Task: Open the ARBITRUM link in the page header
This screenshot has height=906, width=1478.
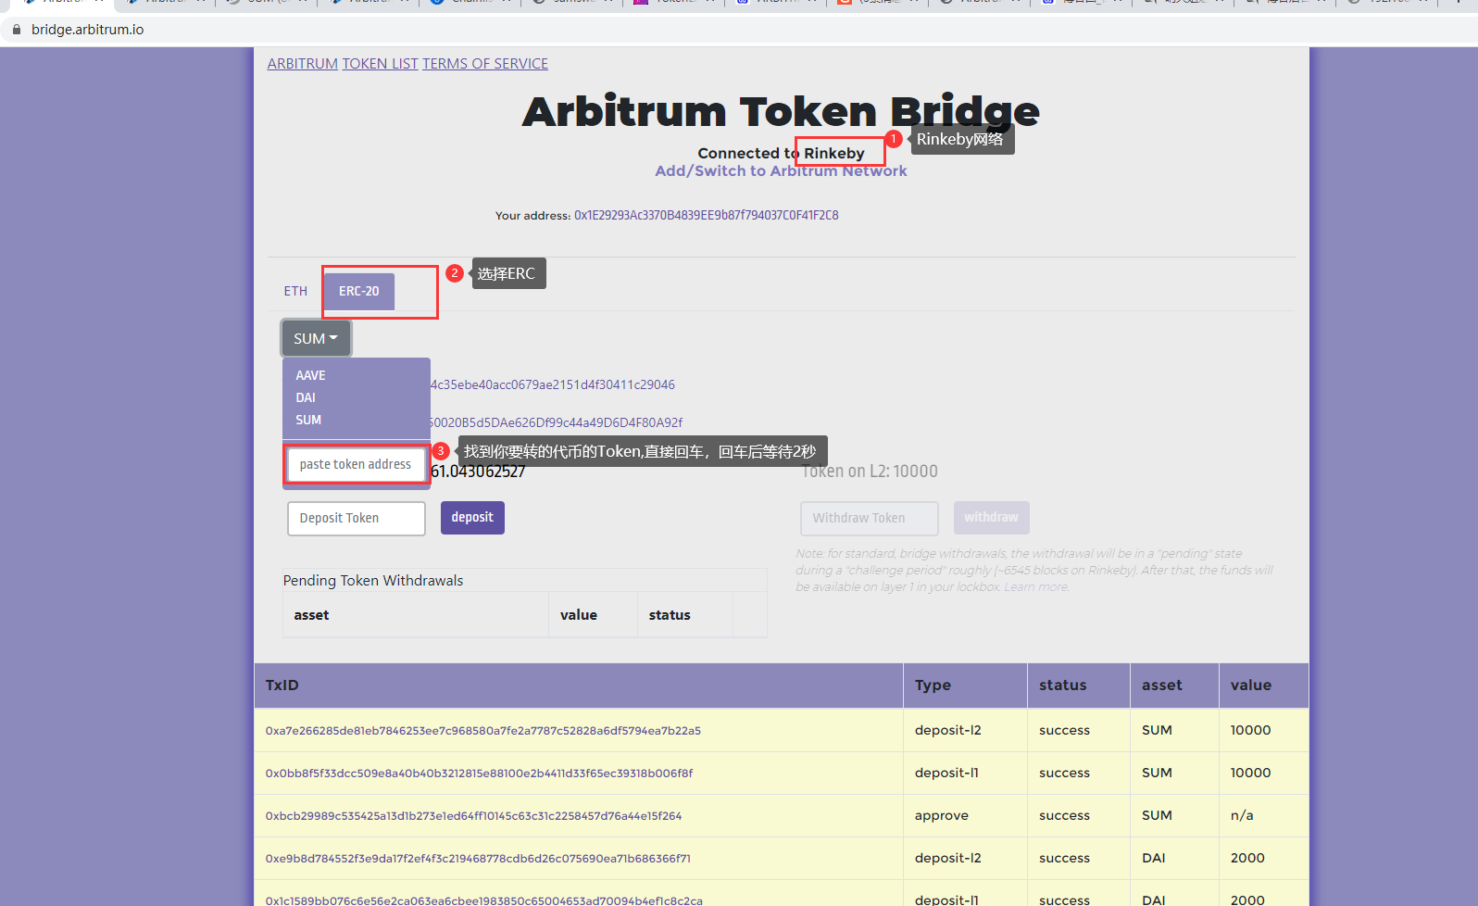Action: pos(303,64)
